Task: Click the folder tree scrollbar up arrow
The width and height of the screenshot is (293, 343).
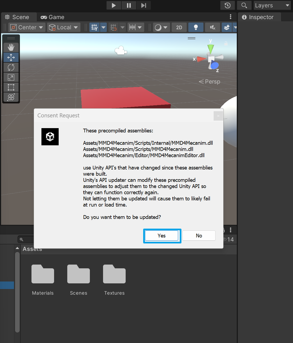Action: (x=17, y=248)
